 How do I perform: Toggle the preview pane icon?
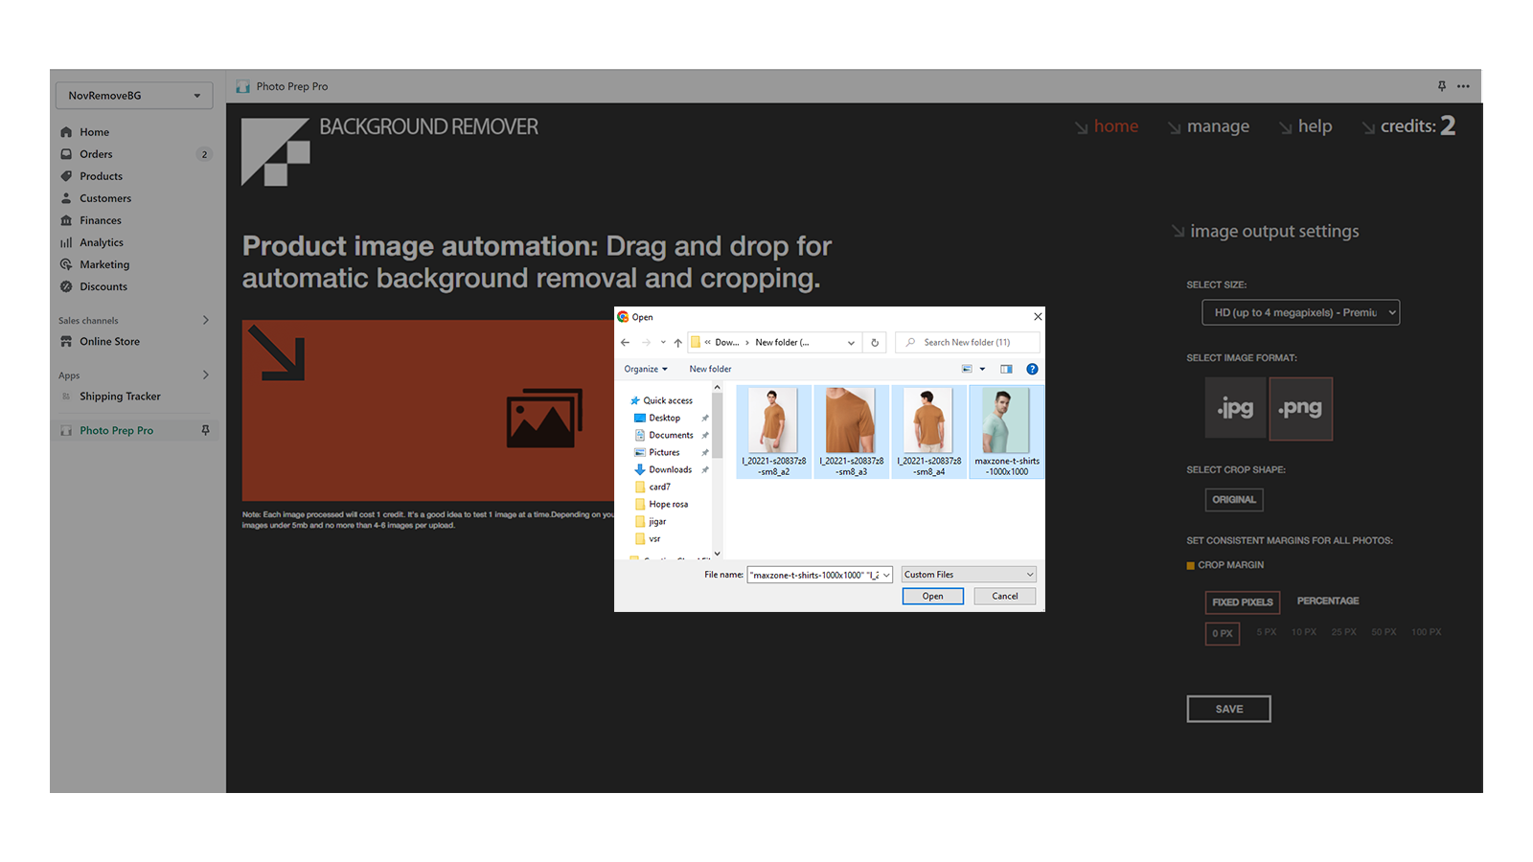tap(1006, 369)
